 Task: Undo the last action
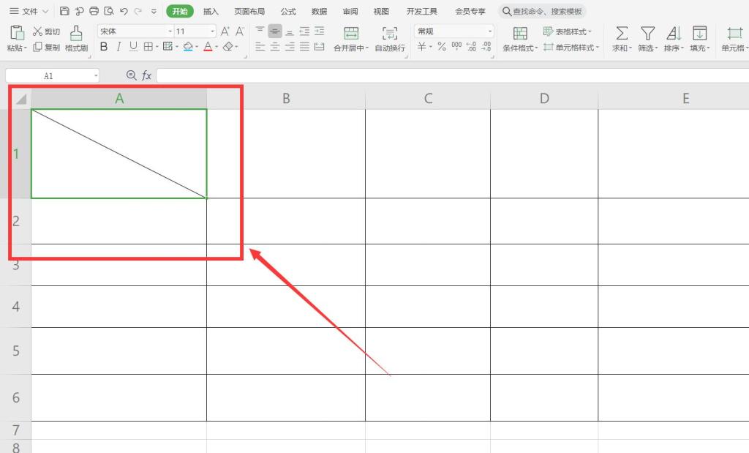pos(124,11)
